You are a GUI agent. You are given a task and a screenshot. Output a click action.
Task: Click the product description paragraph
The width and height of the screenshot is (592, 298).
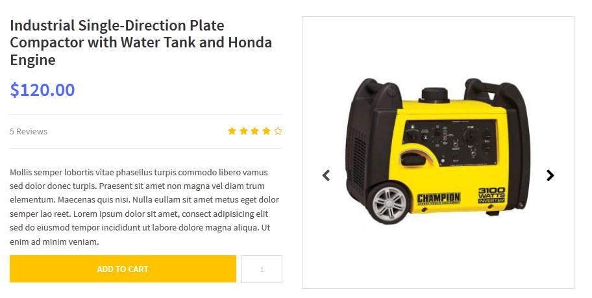click(x=144, y=207)
